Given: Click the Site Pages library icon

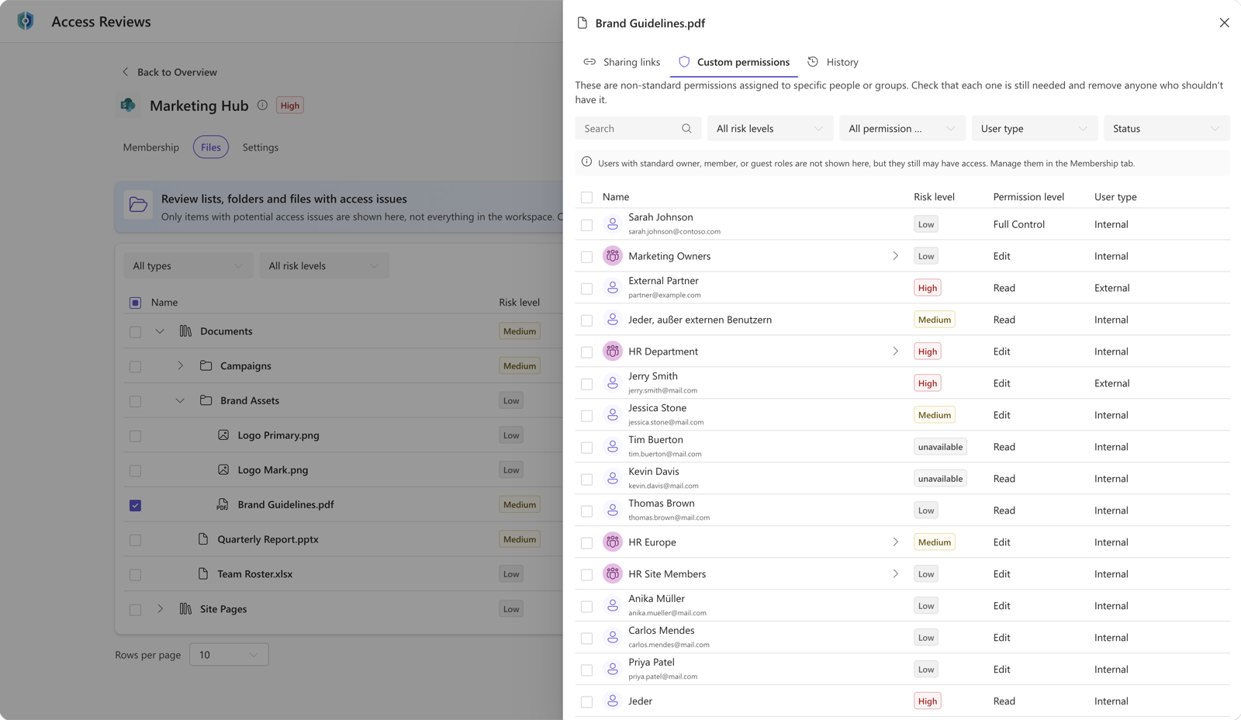Looking at the screenshot, I should pos(185,609).
